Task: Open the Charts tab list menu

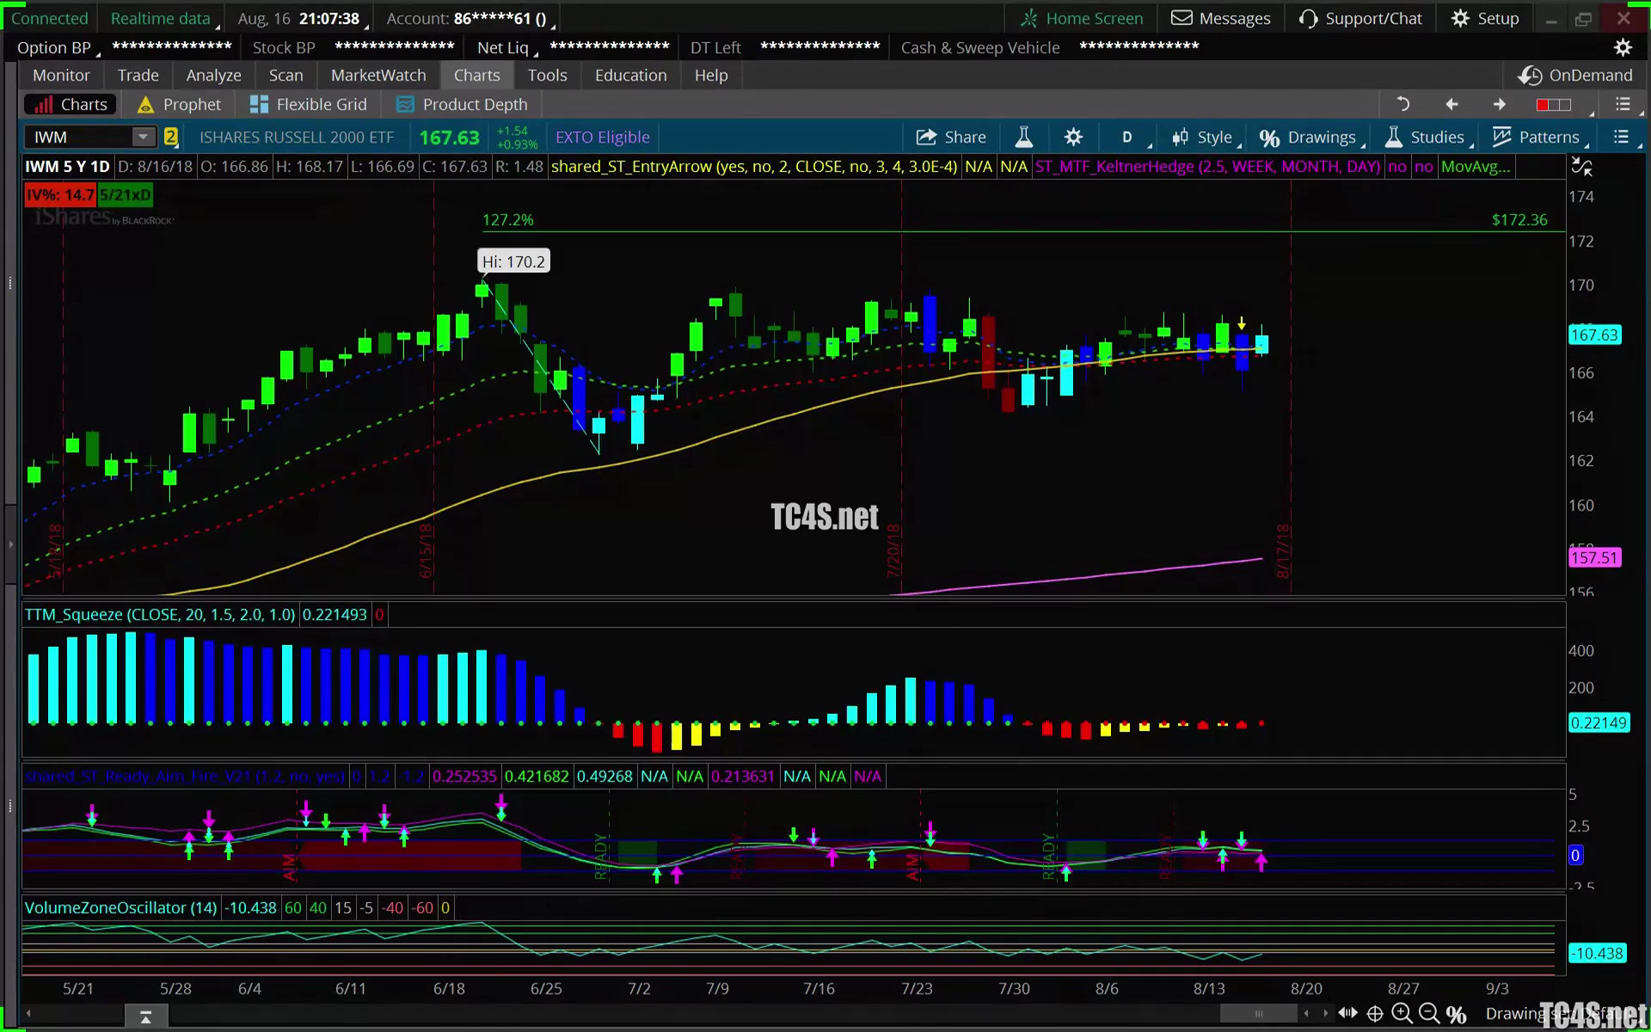Action: [x=1623, y=104]
